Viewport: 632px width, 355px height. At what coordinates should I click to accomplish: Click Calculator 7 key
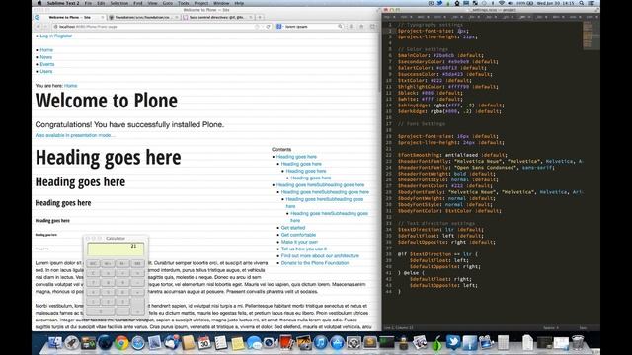click(93, 283)
